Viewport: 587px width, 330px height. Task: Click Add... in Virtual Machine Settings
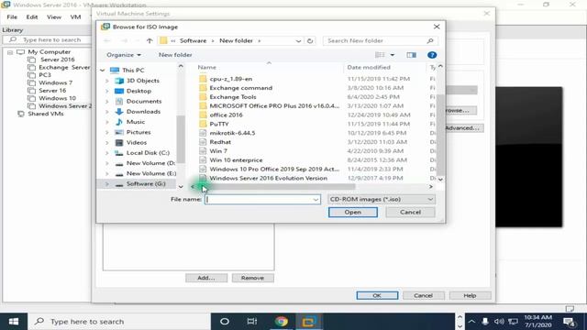click(x=206, y=278)
